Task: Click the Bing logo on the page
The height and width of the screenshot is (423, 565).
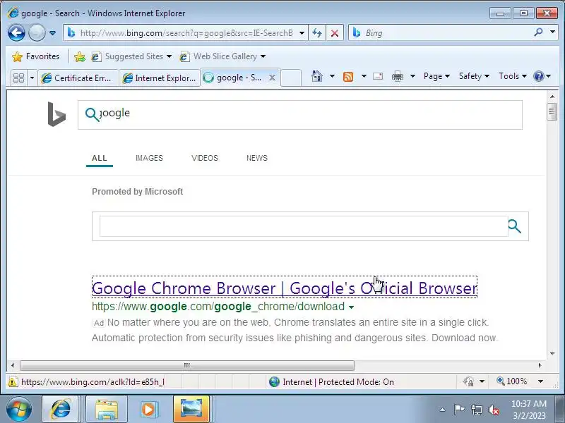Action: pyautogui.click(x=57, y=114)
